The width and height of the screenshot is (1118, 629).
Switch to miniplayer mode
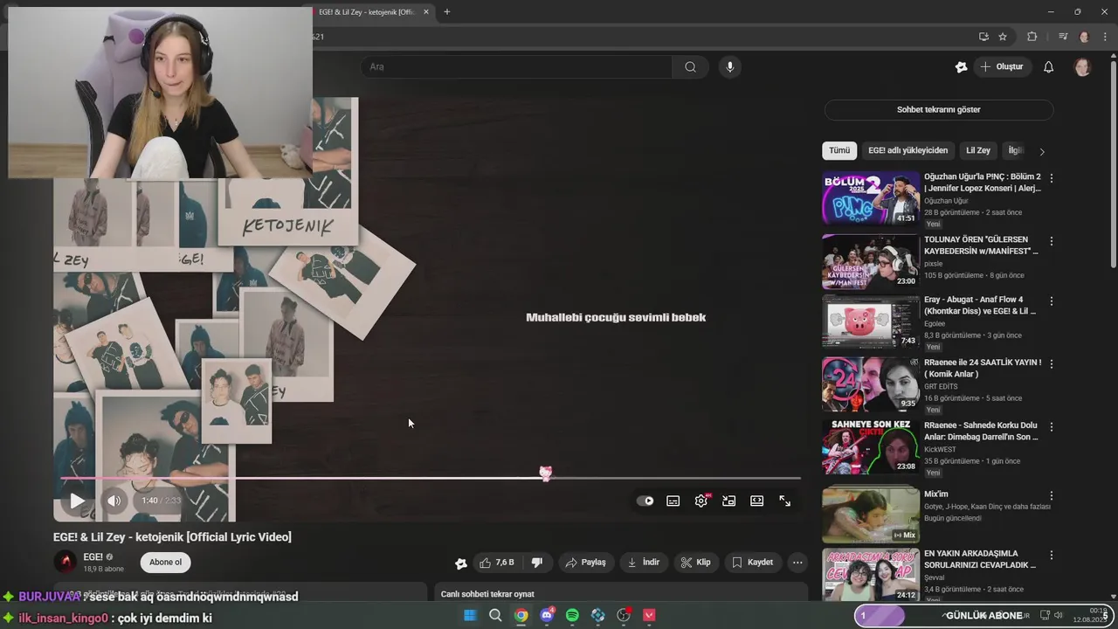(x=729, y=501)
